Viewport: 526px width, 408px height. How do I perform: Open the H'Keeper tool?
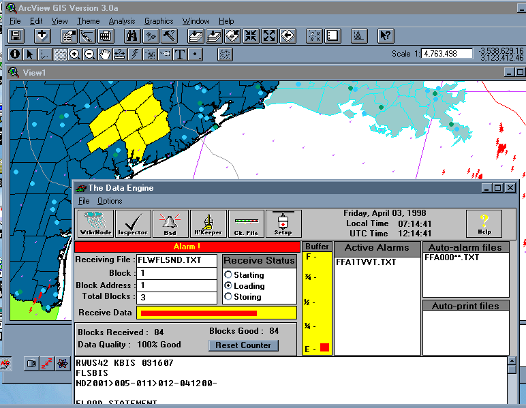point(208,223)
